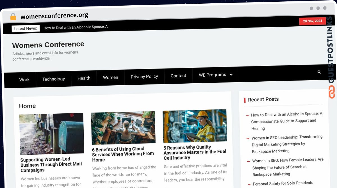The image size is (337, 188).
Task: Click the 20 Nov, 2024 date badge
Action: coord(313,21)
